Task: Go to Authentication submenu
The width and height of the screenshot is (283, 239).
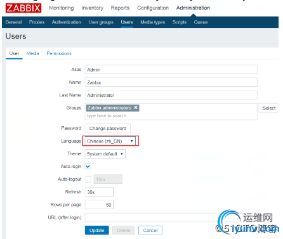Action: click(x=67, y=22)
